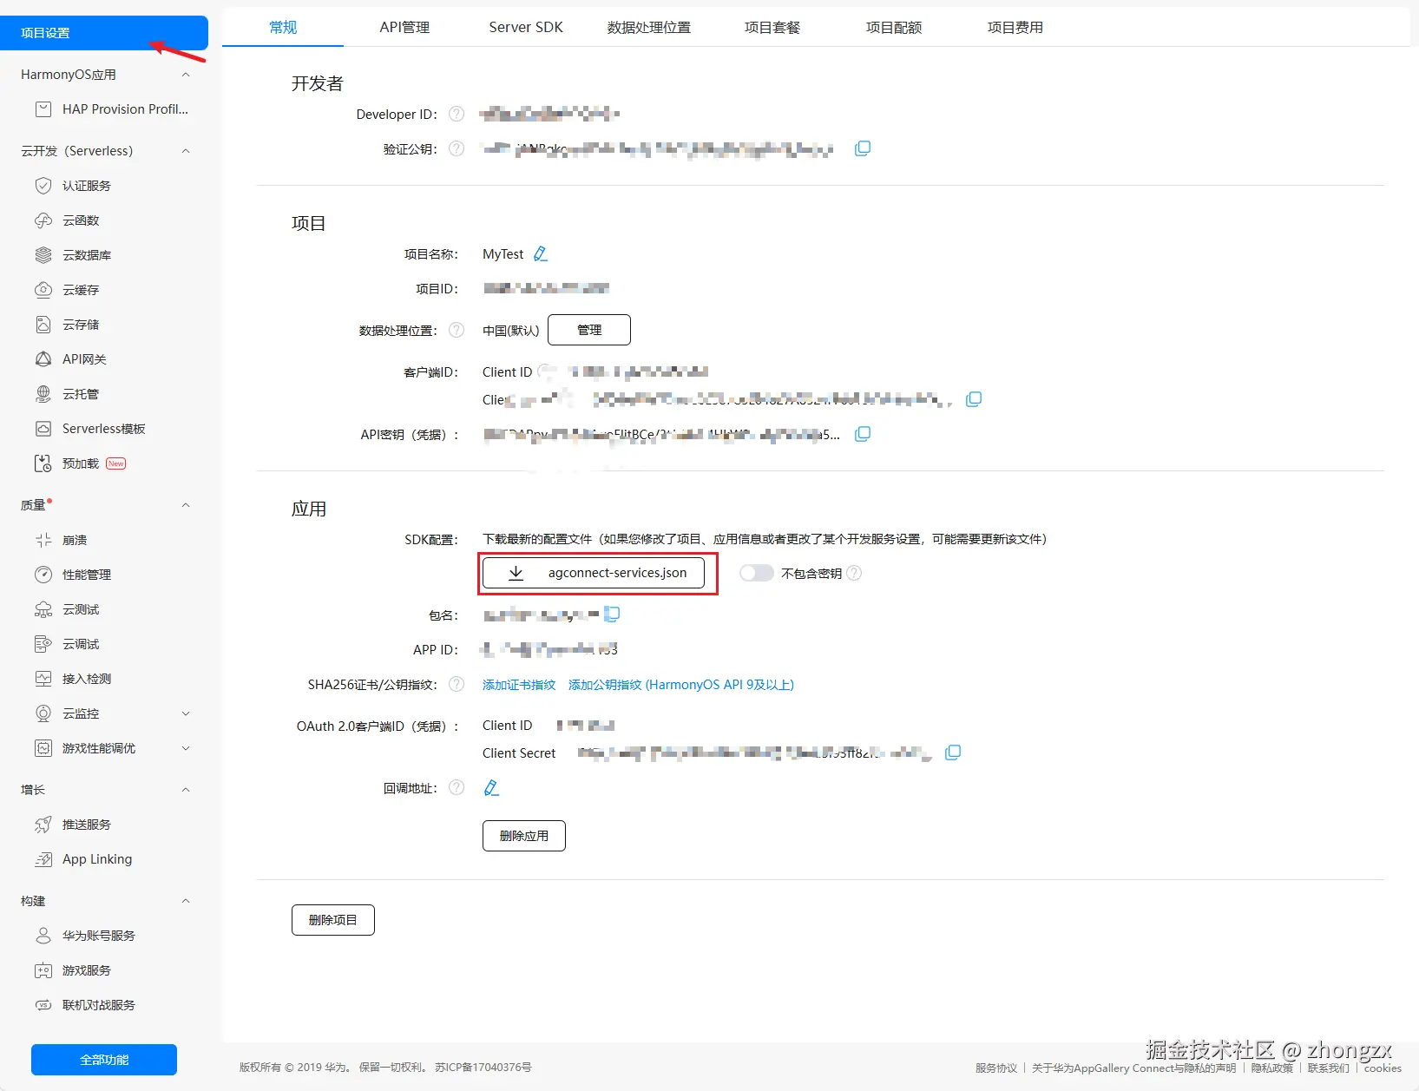Open the HAP Provision Profile icon
1419x1091 pixels.
tap(43, 109)
